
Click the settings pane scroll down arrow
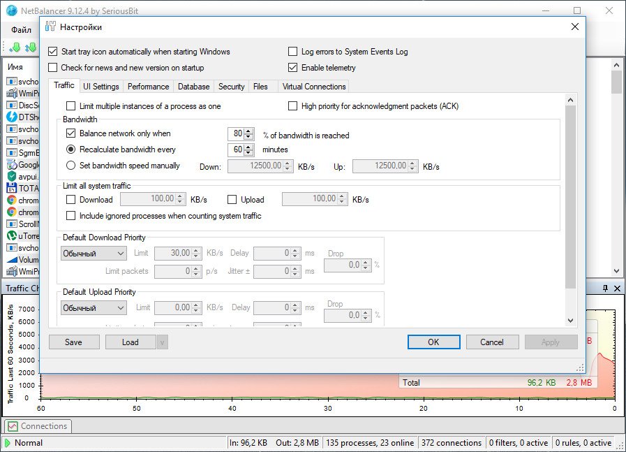coord(570,321)
